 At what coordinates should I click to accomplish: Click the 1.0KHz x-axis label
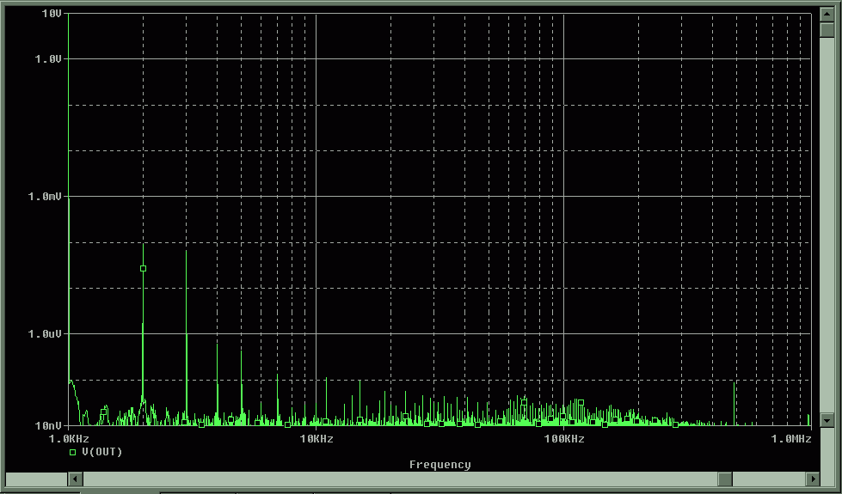coord(68,439)
